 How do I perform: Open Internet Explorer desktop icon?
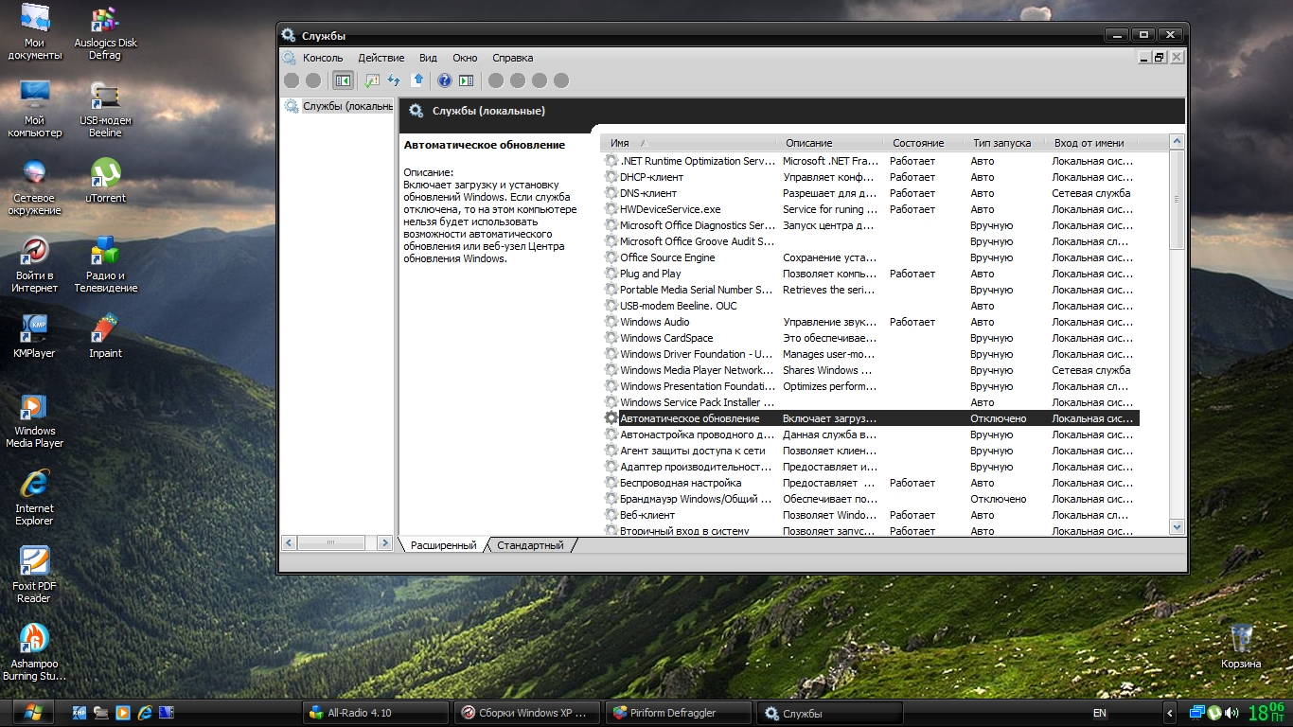click(35, 498)
